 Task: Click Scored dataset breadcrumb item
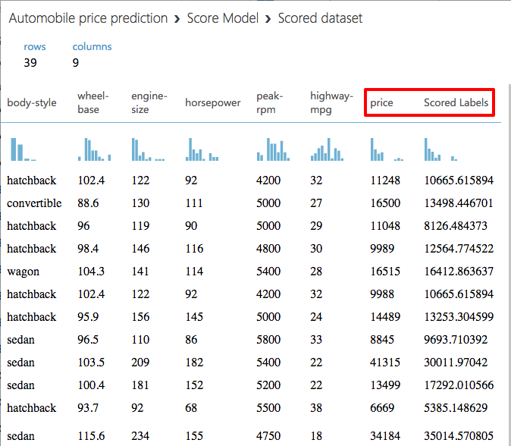click(320, 18)
